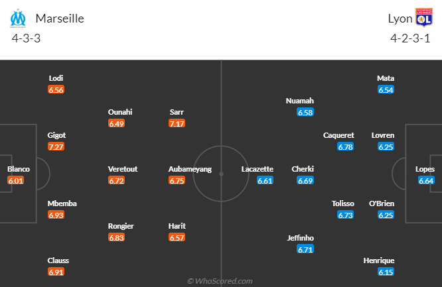Open Caqueret's 6.78 rating badge
The image size is (442, 287).
tap(345, 146)
